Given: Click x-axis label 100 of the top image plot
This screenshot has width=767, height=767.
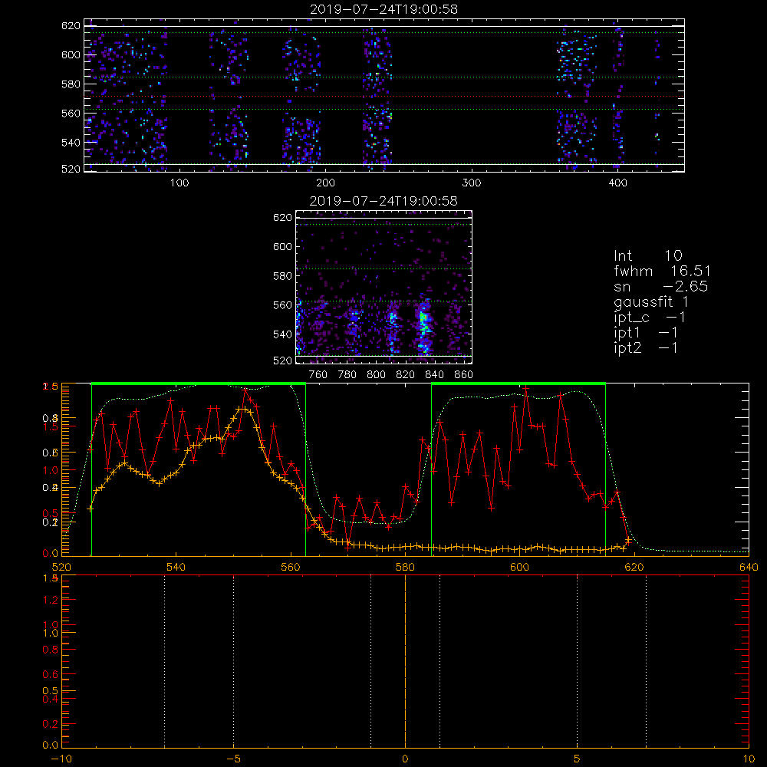Looking at the screenshot, I should [179, 183].
